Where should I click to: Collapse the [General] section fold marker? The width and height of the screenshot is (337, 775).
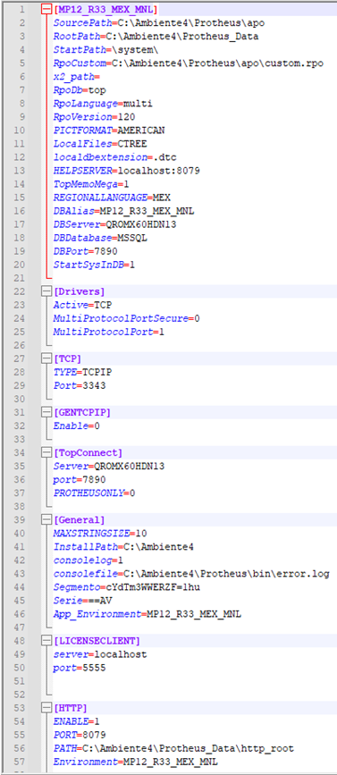click(x=46, y=519)
